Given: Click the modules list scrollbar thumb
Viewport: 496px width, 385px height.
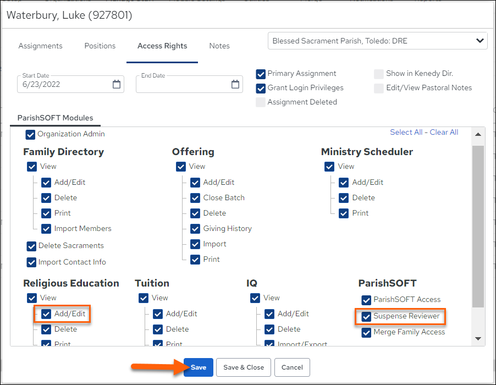Looking at the screenshot, I should [478, 227].
